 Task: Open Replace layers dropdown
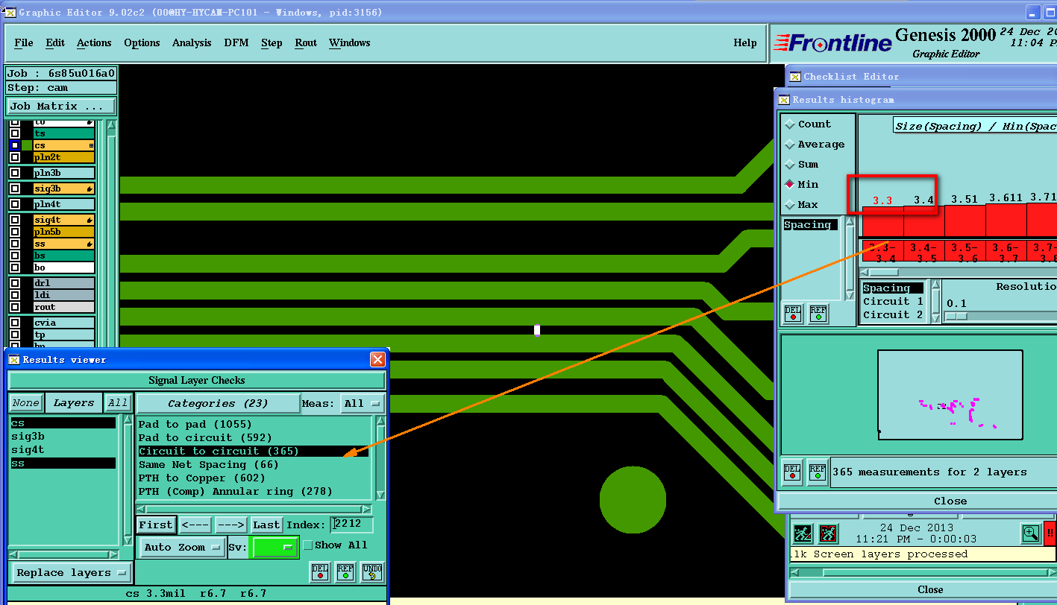[x=71, y=573]
